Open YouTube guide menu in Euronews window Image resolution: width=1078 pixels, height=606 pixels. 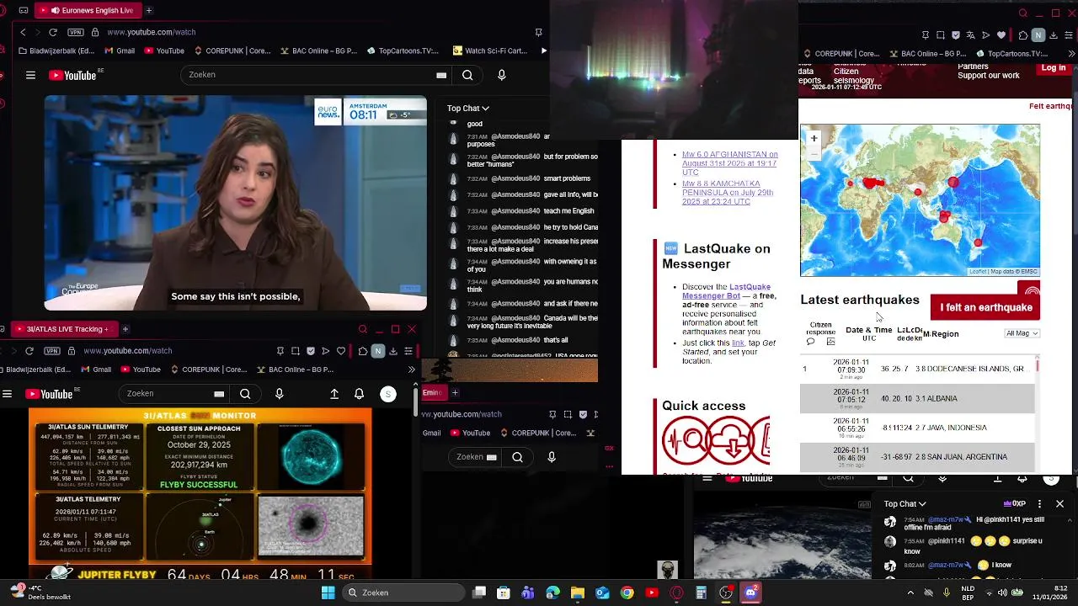coord(30,75)
